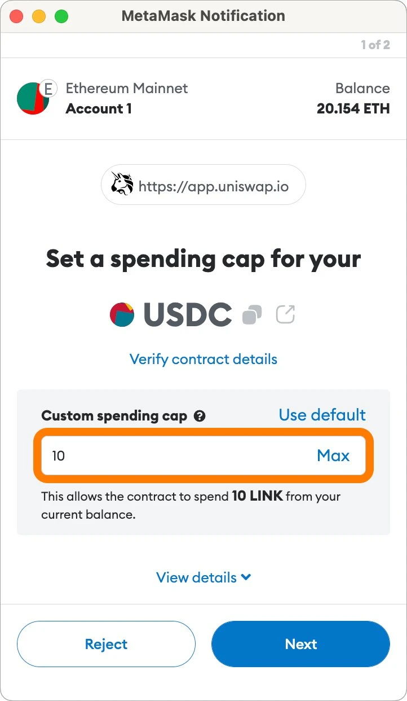Click the USDC token logo
The width and height of the screenshot is (407, 701).
(x=122, y=314)
